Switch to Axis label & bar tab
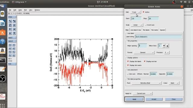Screen dimensions: 193x108 (x=136, y=30)
